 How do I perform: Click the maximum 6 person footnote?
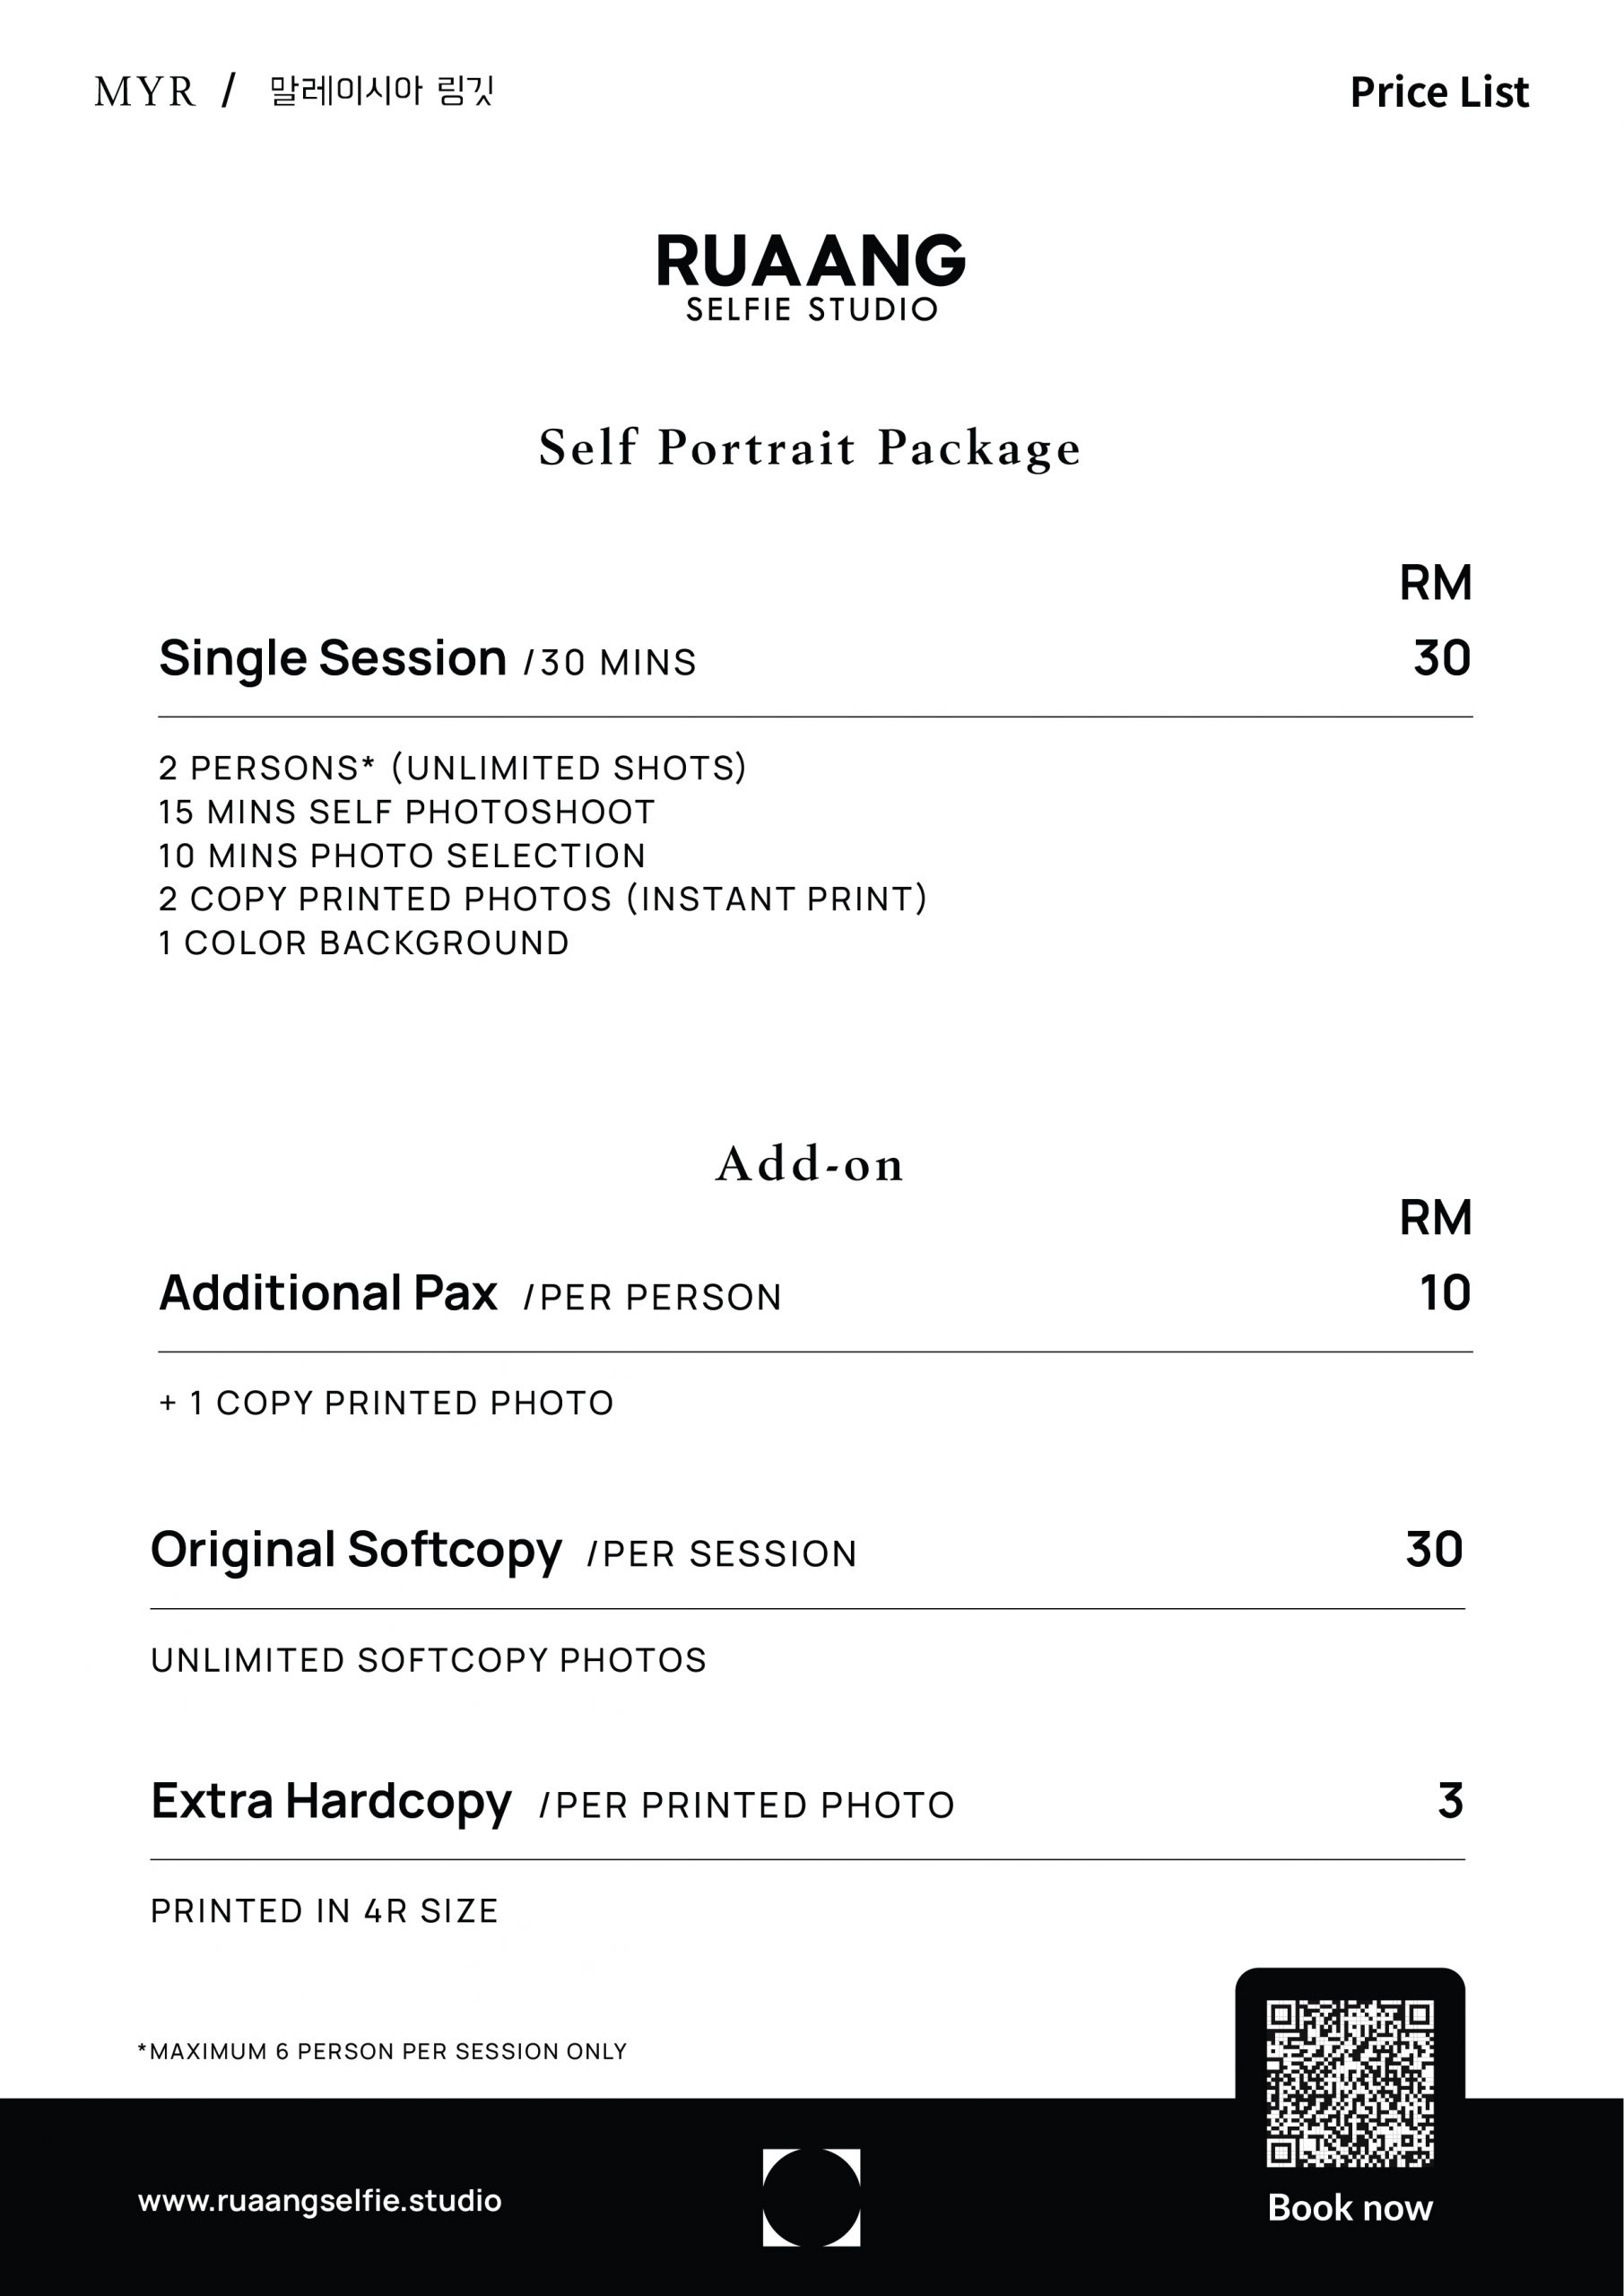pos(382,2052)
